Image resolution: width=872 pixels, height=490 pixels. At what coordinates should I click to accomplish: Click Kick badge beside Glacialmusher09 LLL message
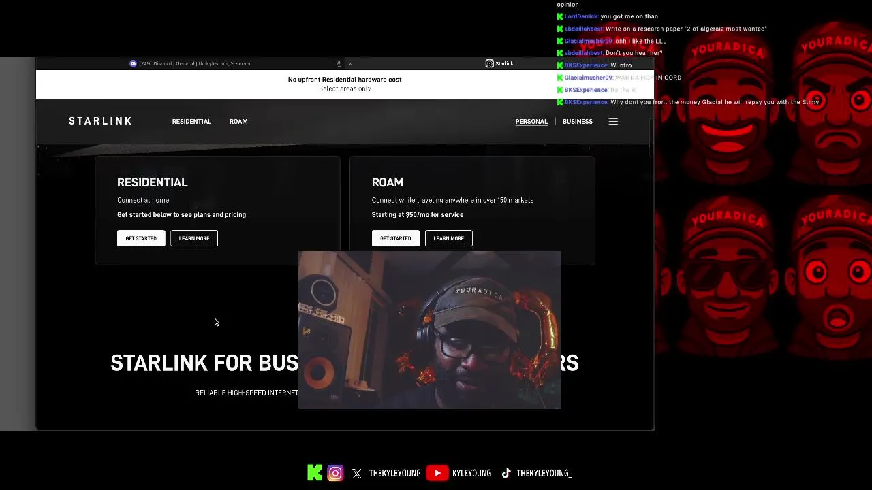click(x=560, y=41)
